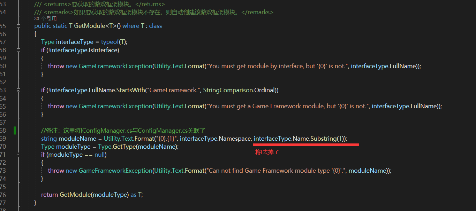This screenshot has width=476, height=211.
Task: Click the Ordinal enum member
Action: click(x=265, y=90)
